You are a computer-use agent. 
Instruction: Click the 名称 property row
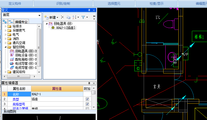pos(47,94)
